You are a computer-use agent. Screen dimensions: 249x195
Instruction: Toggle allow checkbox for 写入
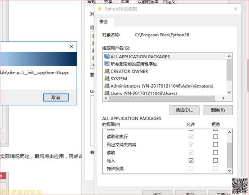(191, 160)
